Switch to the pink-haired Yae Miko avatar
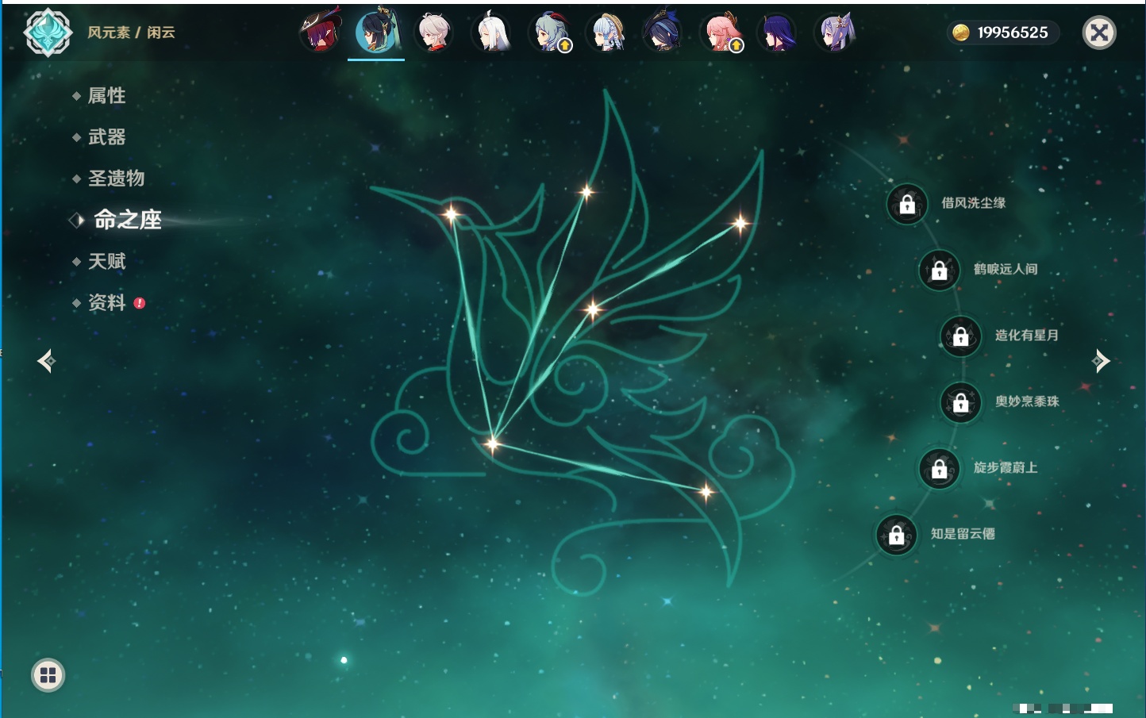 [x=720, y=32]
